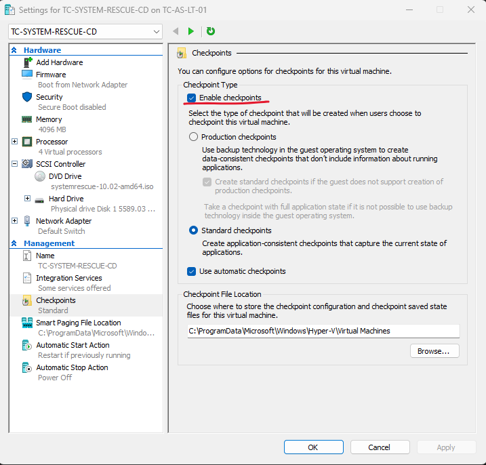Toggle Use automatic checkpoints checkbox
This screenshot has height=465, width=486.
[192, 272]
